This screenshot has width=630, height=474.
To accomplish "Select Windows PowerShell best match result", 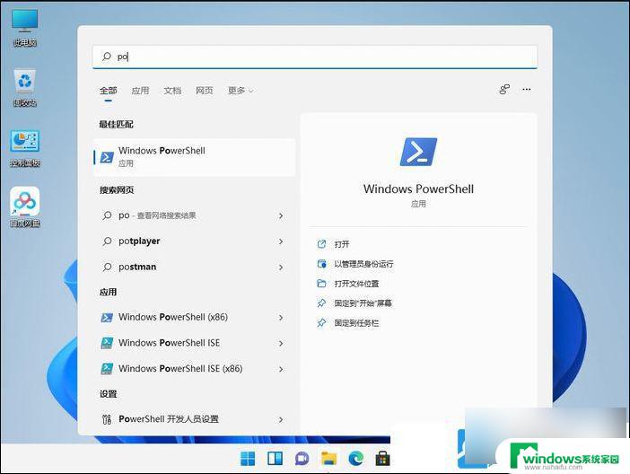I will click(195, 157).
